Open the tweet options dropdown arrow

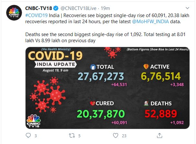(187, 7)
